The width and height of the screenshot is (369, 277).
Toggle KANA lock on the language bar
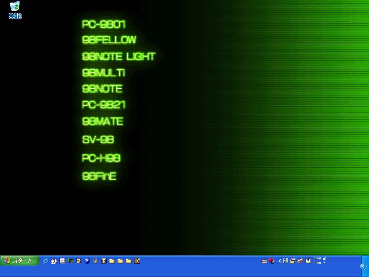pos(317,263)
